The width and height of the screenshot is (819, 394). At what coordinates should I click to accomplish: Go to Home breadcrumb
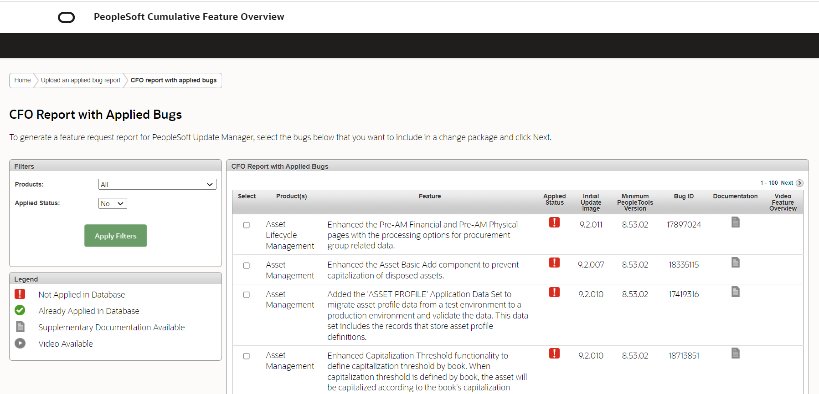22,80
